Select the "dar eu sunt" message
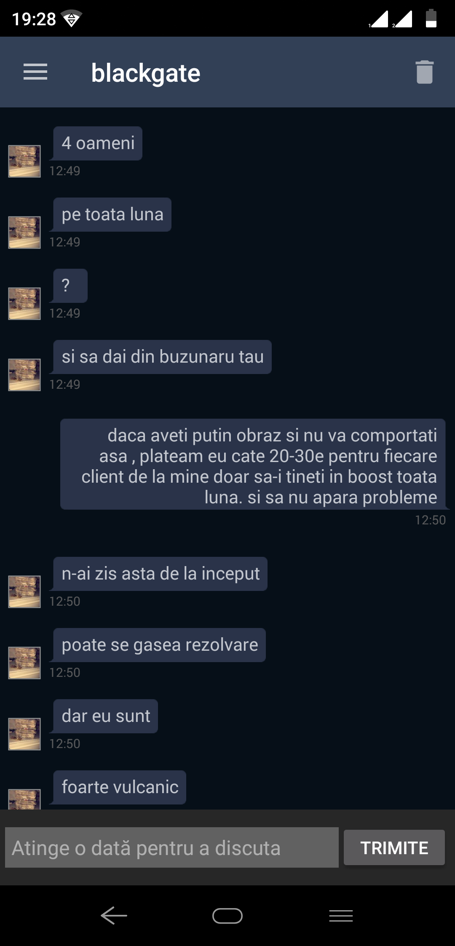Screen dimensions: 455x946 click(x=106, y=716)
